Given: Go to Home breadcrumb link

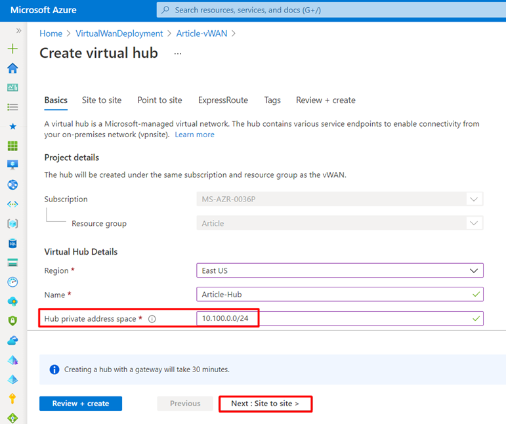Looking at the screenshot, I should coord(51,33).
